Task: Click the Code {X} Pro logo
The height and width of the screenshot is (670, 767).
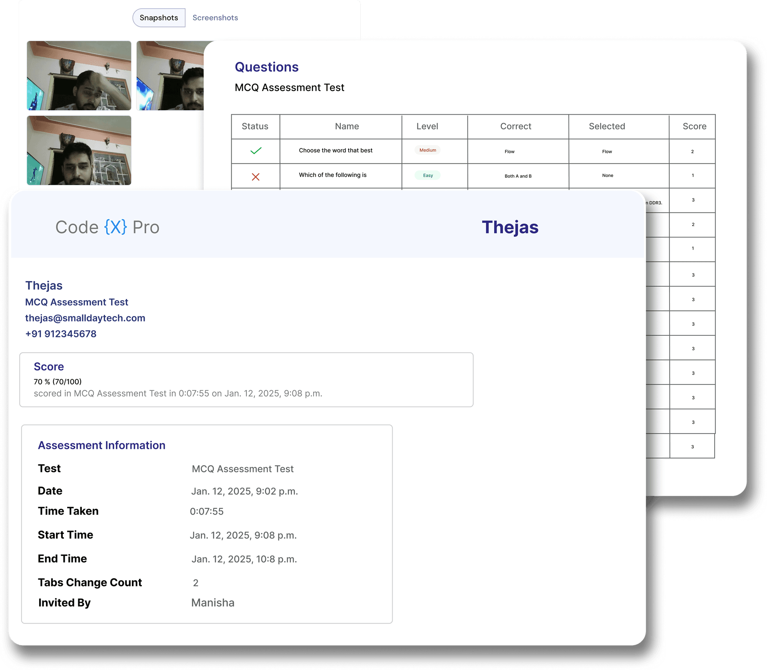Action: pos(107,227)
